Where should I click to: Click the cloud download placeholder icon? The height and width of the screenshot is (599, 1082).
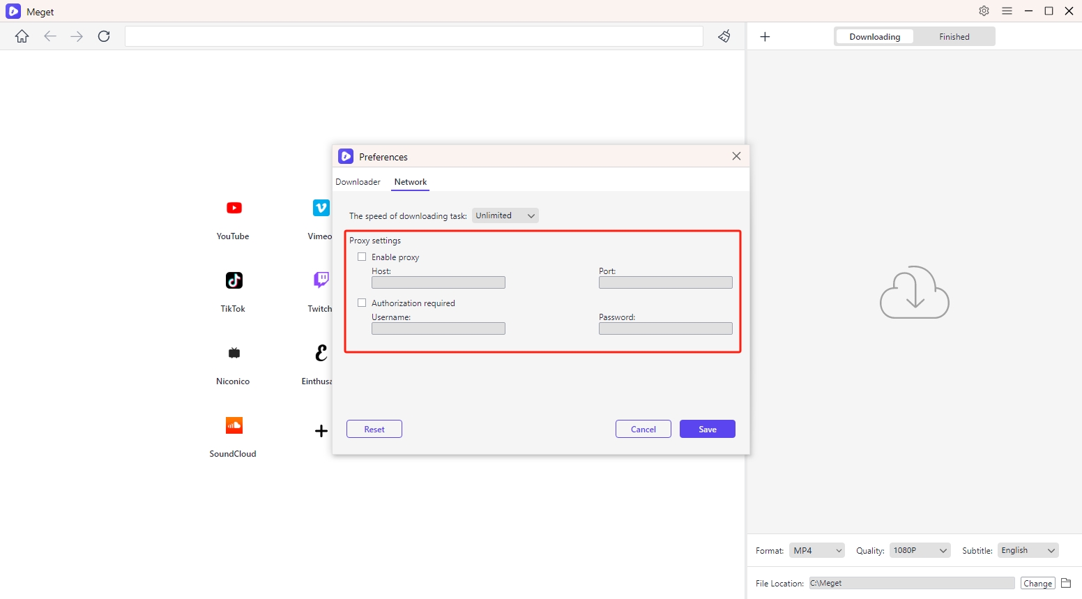point(915,292)
